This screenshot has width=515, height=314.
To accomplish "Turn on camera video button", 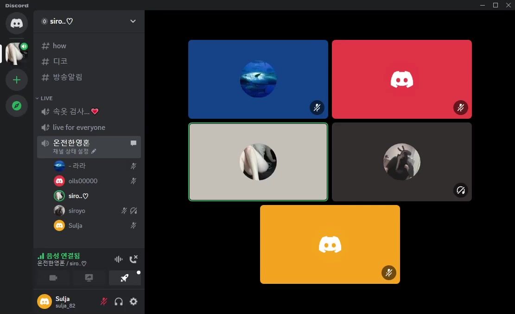I will (x=53, y=278).
